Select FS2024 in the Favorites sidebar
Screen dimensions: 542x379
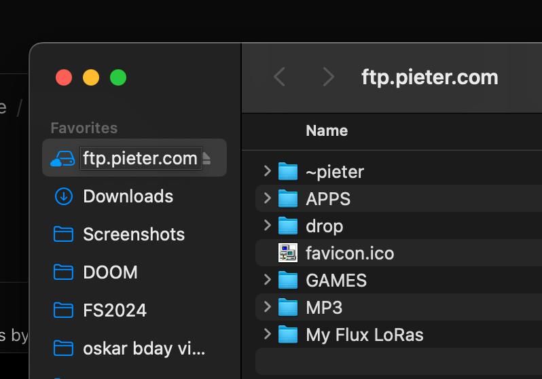click(x=115, y=310)
